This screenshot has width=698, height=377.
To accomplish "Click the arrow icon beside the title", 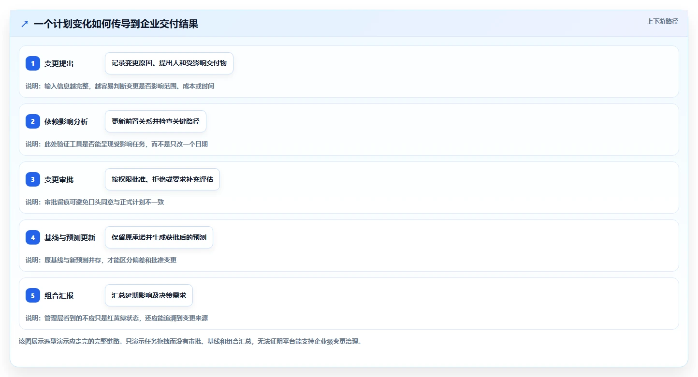I will pyautogui.click(x=25, y=24).
